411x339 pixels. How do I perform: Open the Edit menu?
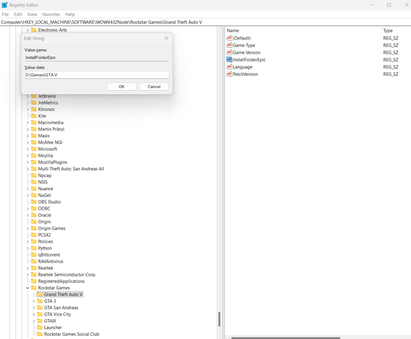pos(18,14)
